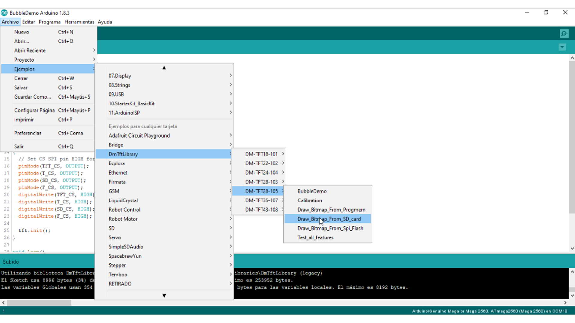Image resolution: width=575 pixels, height=323 pixels.
Task: Click Arduino logo in title bar
Action: (4, 13)
